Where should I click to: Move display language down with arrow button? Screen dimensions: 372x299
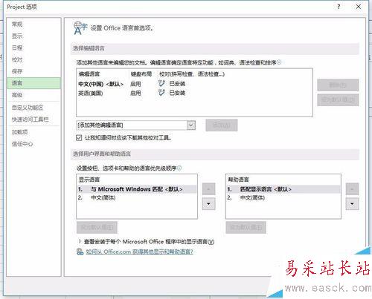pyautogui.click(x=208, y=204)
